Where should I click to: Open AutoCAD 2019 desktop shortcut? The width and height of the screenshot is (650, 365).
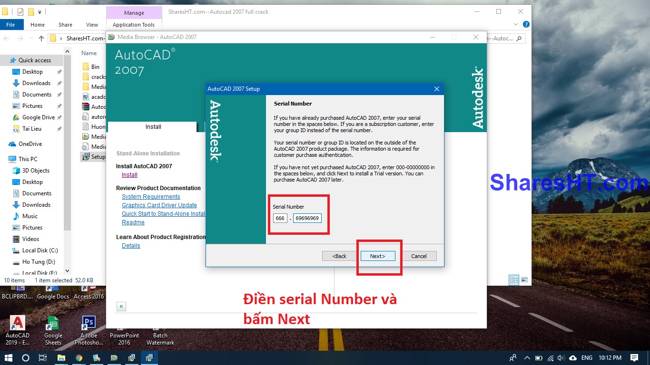18,330
